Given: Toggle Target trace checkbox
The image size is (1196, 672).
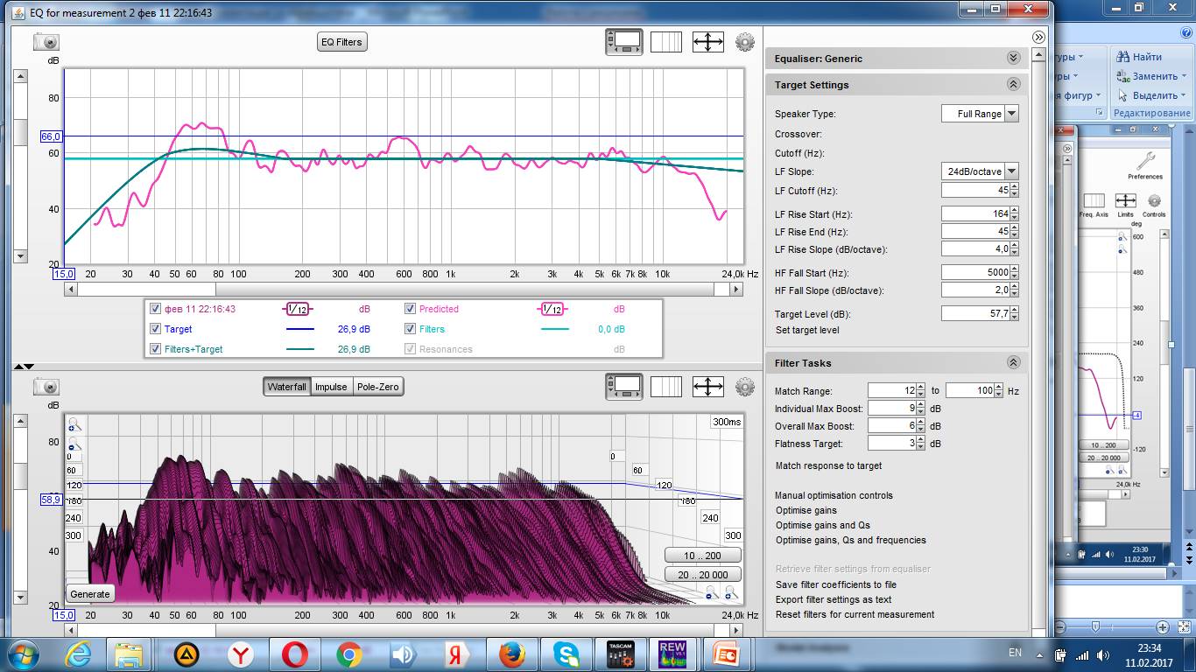Looking at the screenshot, I should [x=155, y=329].
